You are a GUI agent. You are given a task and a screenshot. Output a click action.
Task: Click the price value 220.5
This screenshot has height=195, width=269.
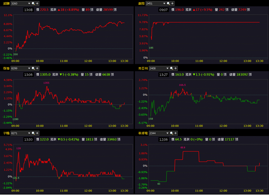(44, 10)
